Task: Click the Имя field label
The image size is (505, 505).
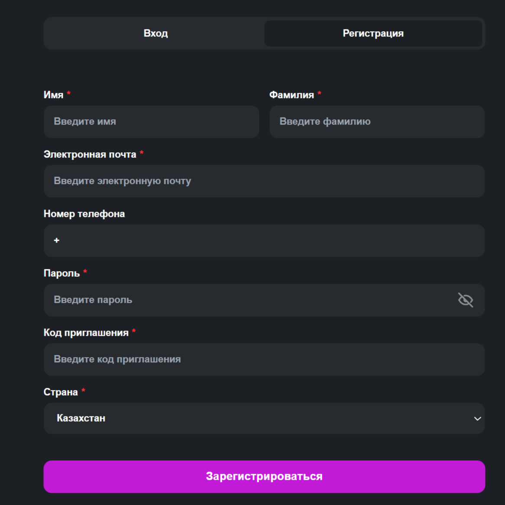Action: tap(53, 95)
